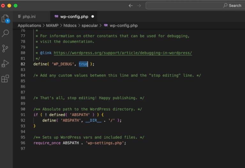Select the wp-config.php editor tab

(74, 16)
